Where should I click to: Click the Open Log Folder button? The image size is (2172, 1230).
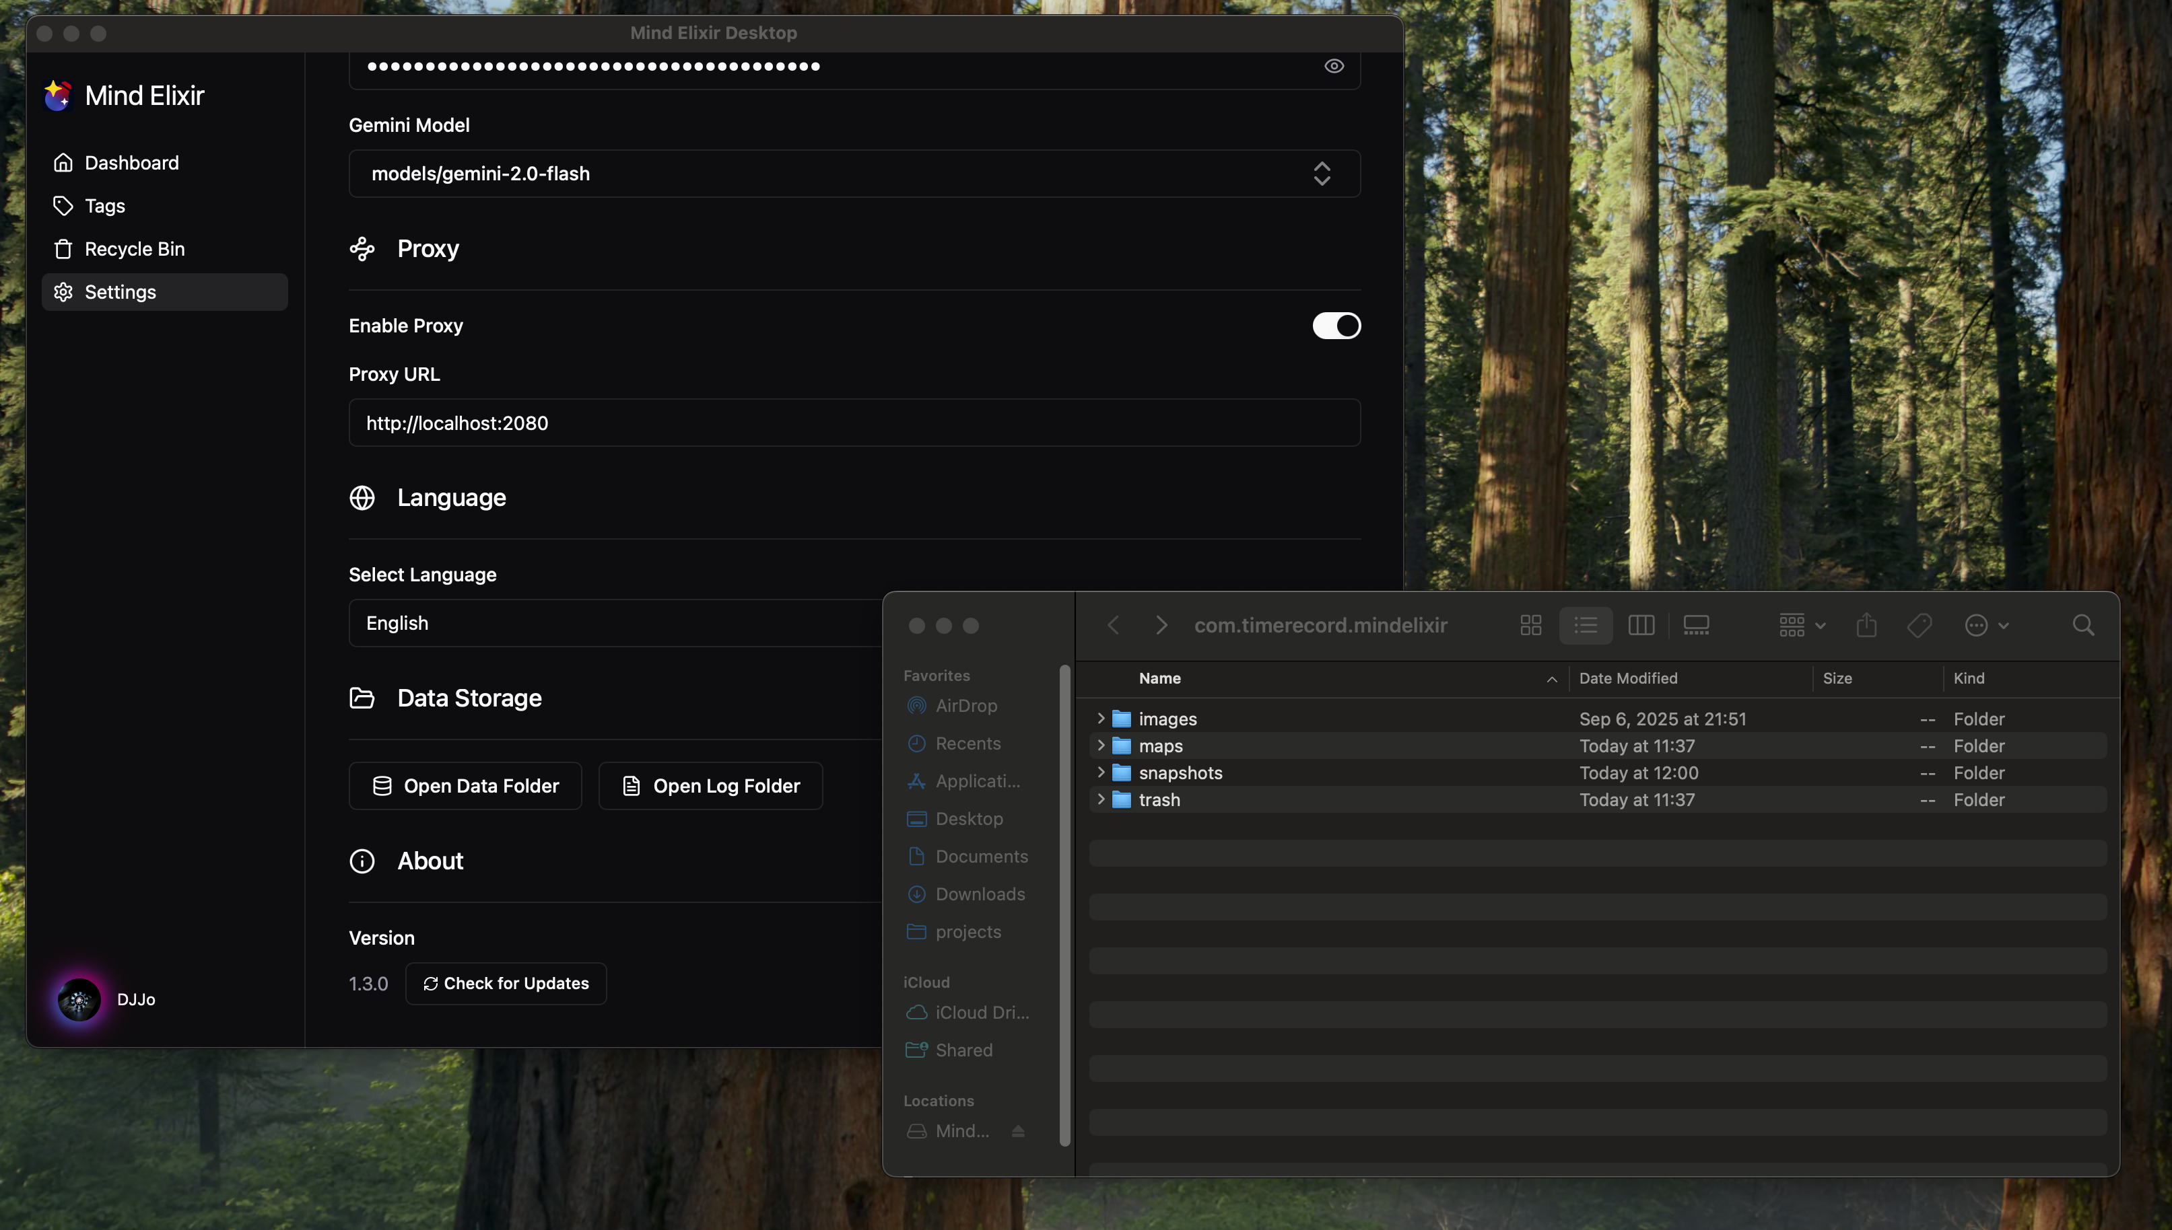pos(710,786)
